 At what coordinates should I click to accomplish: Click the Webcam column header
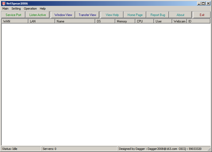(x=179, y=21)
